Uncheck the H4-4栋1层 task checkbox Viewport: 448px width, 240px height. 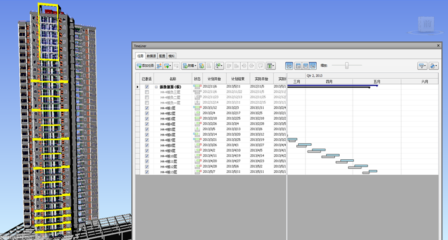(147, 108)
